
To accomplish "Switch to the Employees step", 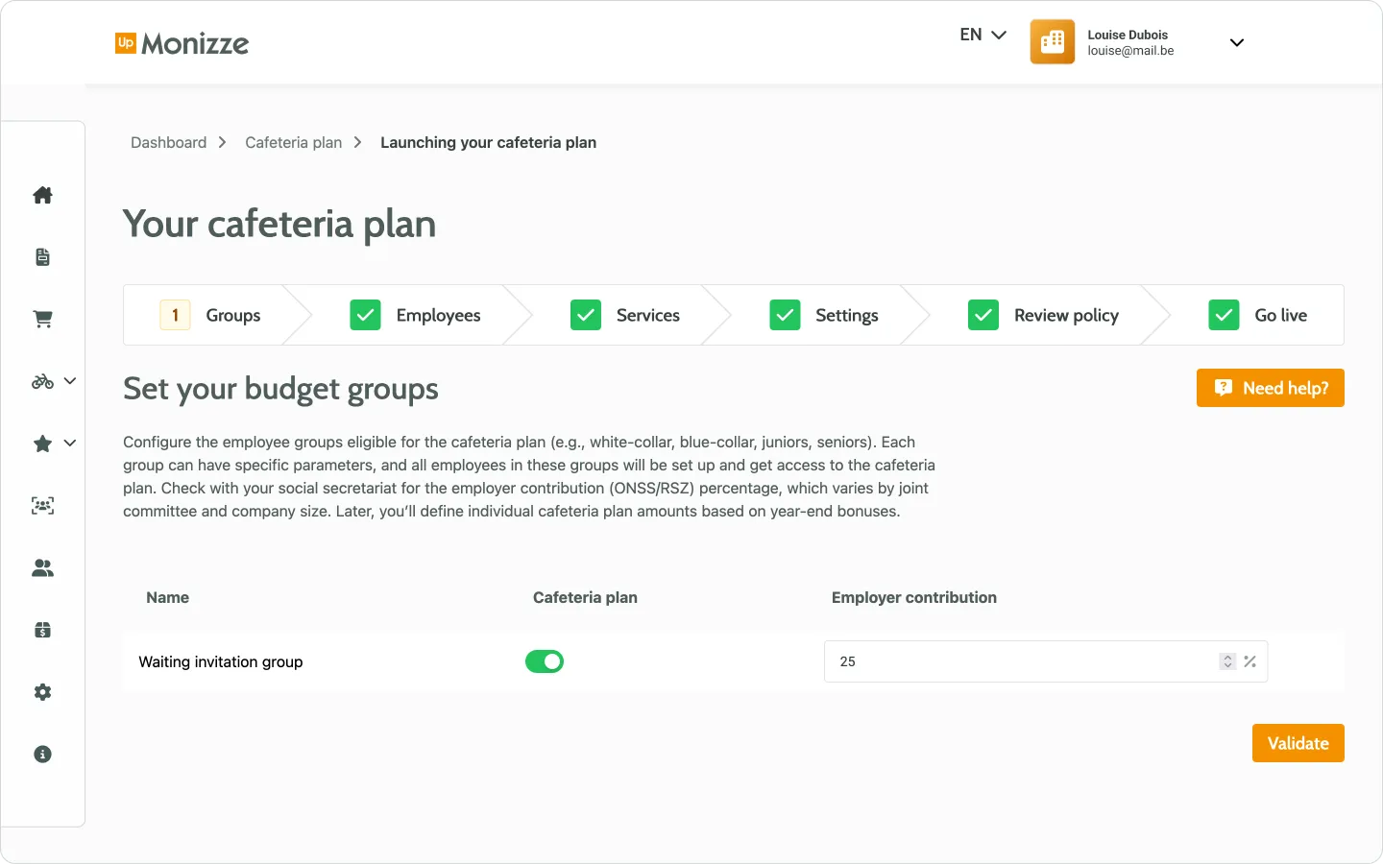I will [x=438, y=315].
